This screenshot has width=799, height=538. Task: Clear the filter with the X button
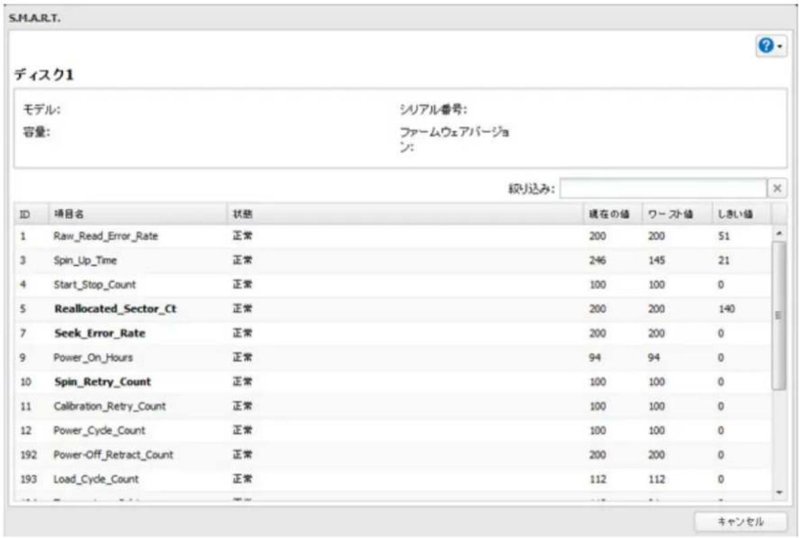coord(777,189)
